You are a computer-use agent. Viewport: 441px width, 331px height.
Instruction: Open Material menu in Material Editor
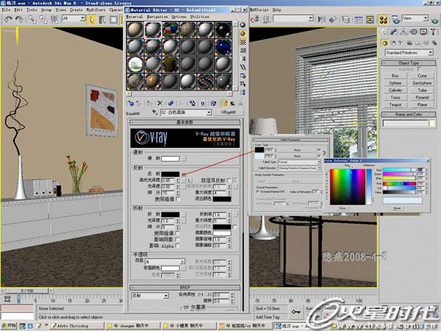point(135,17)
